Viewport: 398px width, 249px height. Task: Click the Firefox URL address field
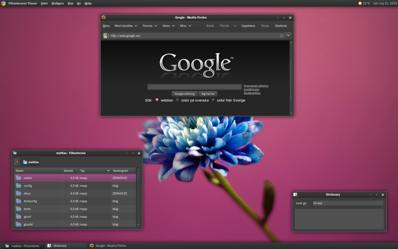click(194, 35)
